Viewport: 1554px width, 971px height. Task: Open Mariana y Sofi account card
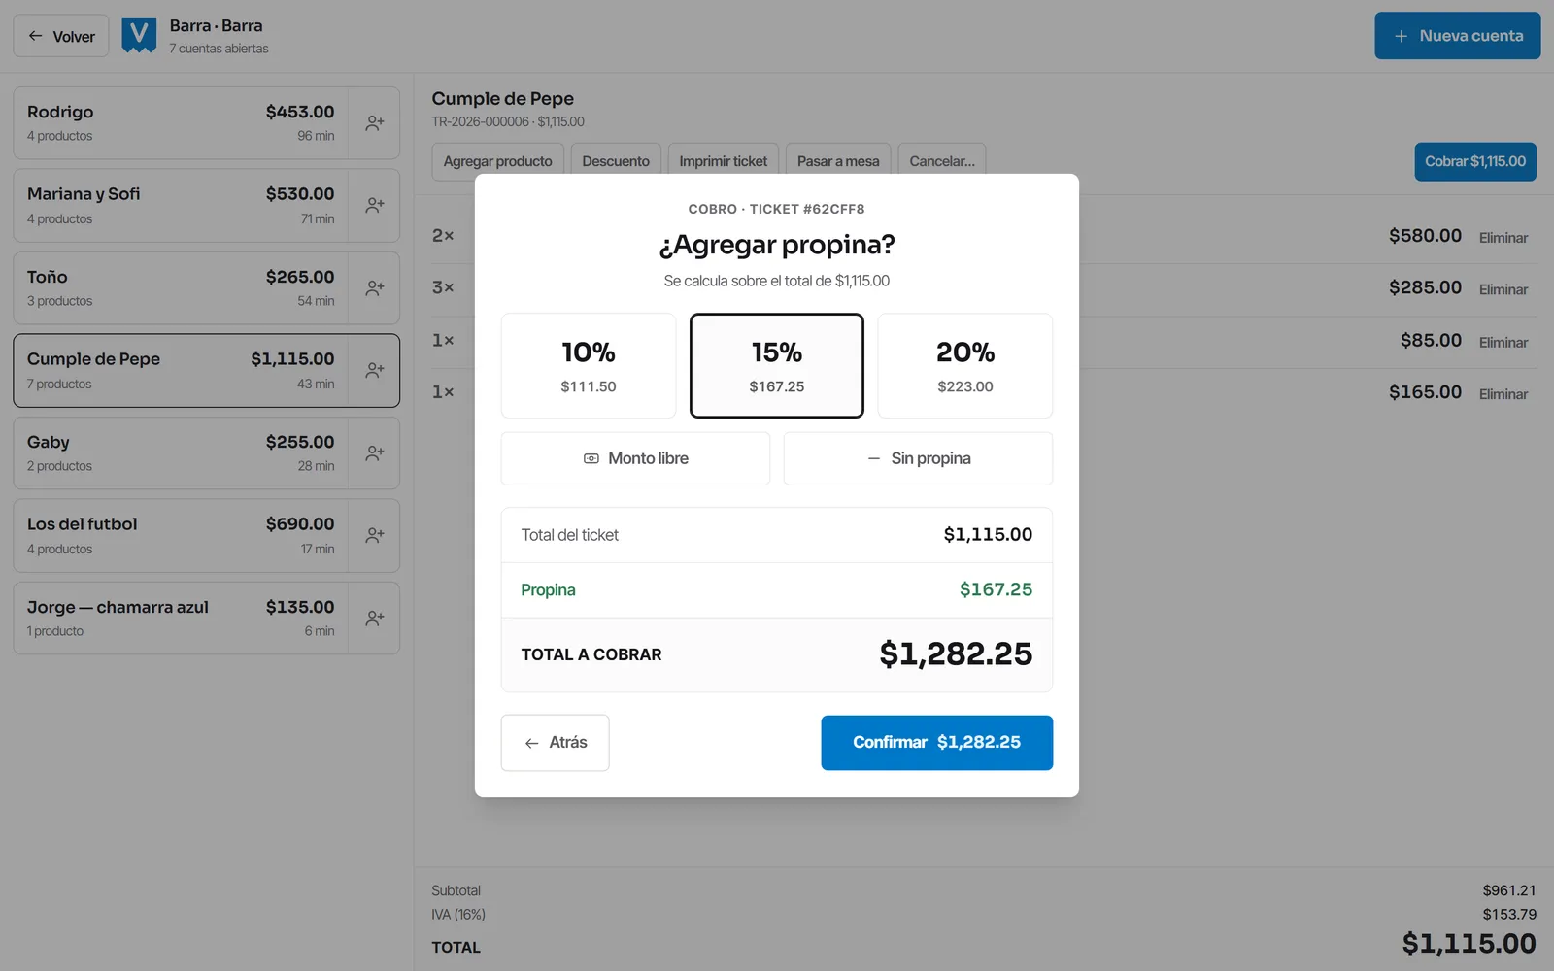[181, 206]
